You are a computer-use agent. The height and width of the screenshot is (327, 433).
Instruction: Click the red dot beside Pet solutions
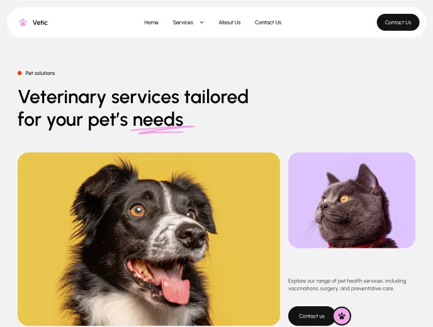click(20, 73)
